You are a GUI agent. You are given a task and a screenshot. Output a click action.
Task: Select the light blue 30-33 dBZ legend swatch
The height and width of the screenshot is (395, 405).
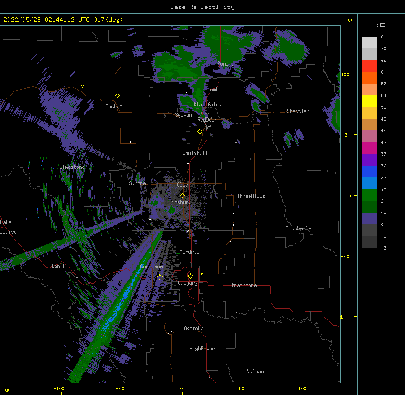tap(369, 183)
